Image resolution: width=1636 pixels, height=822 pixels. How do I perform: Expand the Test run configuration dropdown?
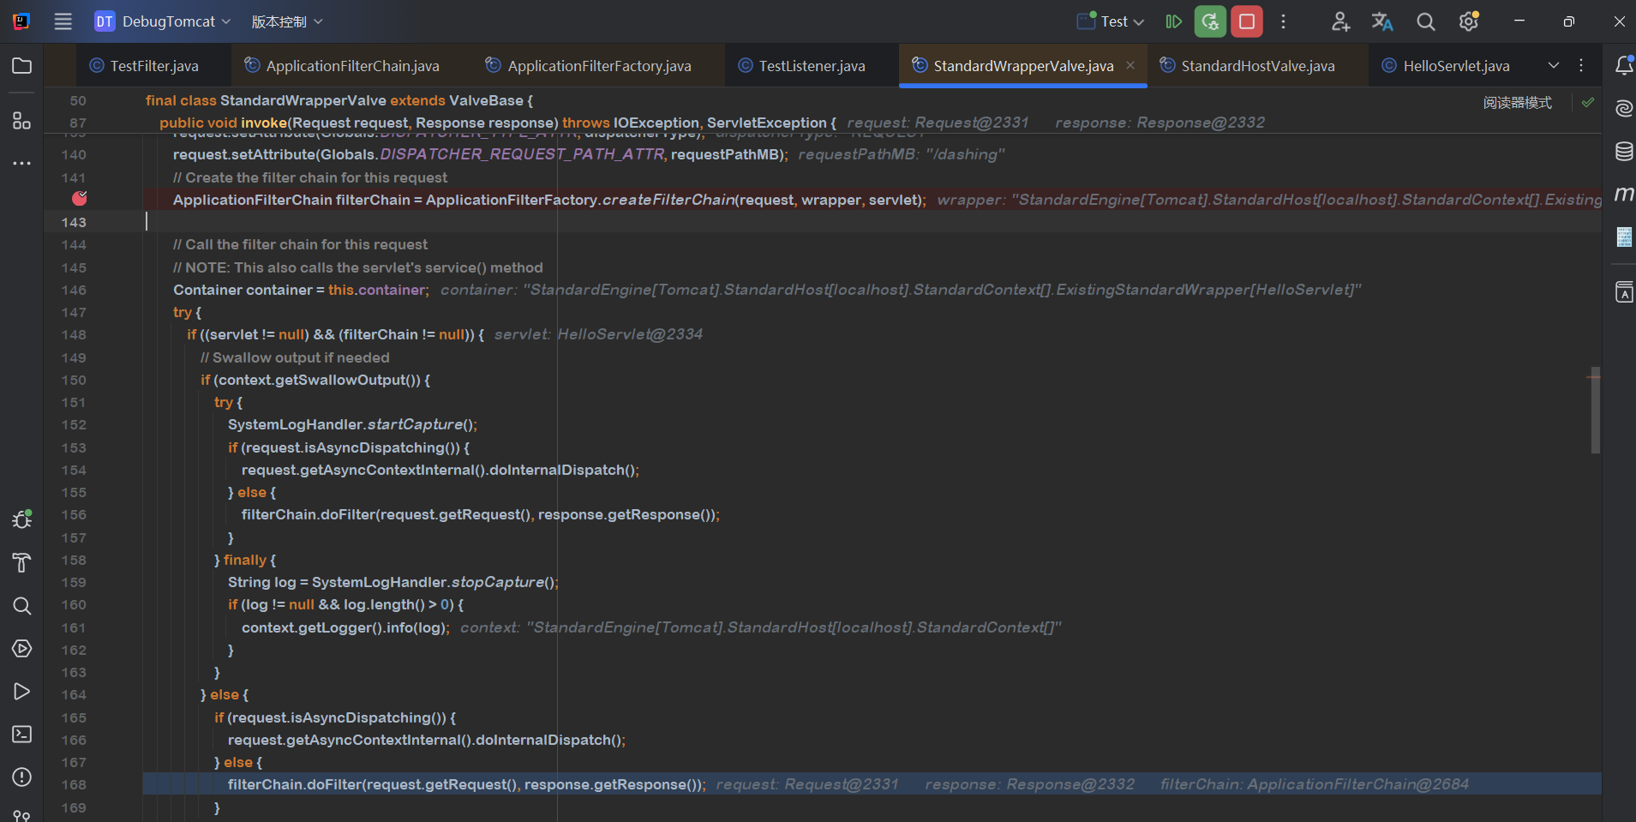pos(1112,21)
